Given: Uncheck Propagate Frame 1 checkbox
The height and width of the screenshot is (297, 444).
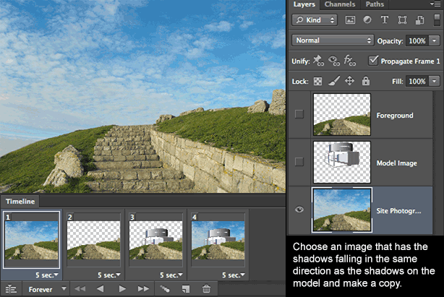Looking at the screenshot, I should [x=373, y=61].
